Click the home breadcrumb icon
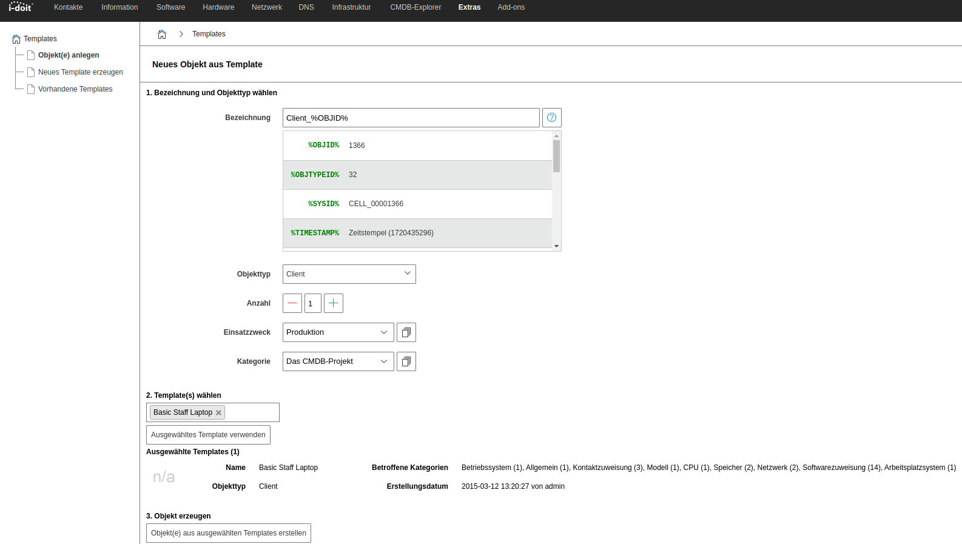The image size is (962, 544). pos(162,34)
